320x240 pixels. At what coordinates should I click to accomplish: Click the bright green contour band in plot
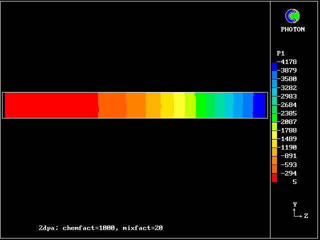point(200,105)
